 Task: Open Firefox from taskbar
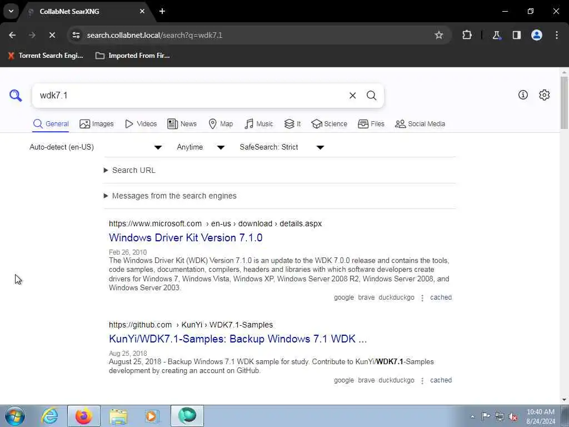(x=83, y=416)
